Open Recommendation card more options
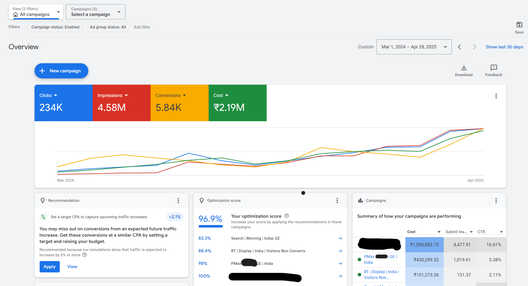The height and width of the screenshot is (286, 528). (x=178, y=201)
